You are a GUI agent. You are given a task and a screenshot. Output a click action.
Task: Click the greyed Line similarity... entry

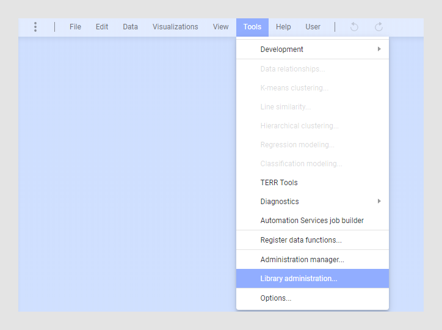[313, 106]
